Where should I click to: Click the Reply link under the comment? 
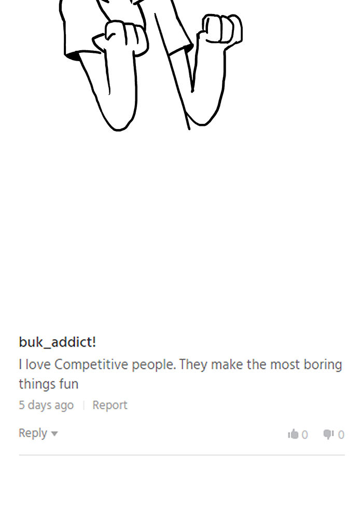click(33, 433)
